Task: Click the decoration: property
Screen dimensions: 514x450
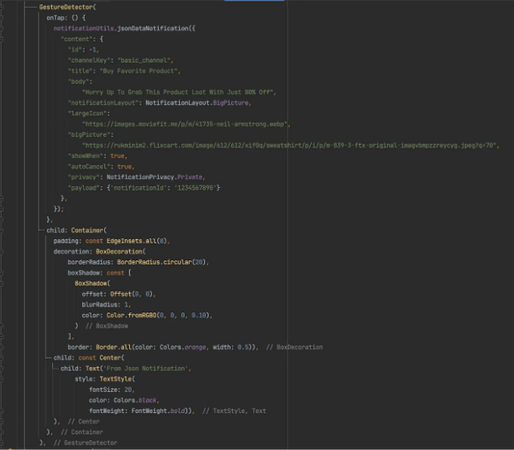Action: pos(73,252)
